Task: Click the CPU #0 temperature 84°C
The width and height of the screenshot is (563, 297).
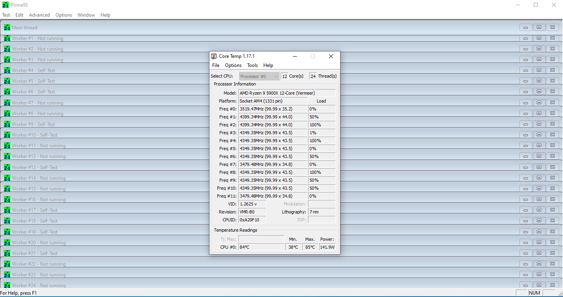Action: point(261,247)
